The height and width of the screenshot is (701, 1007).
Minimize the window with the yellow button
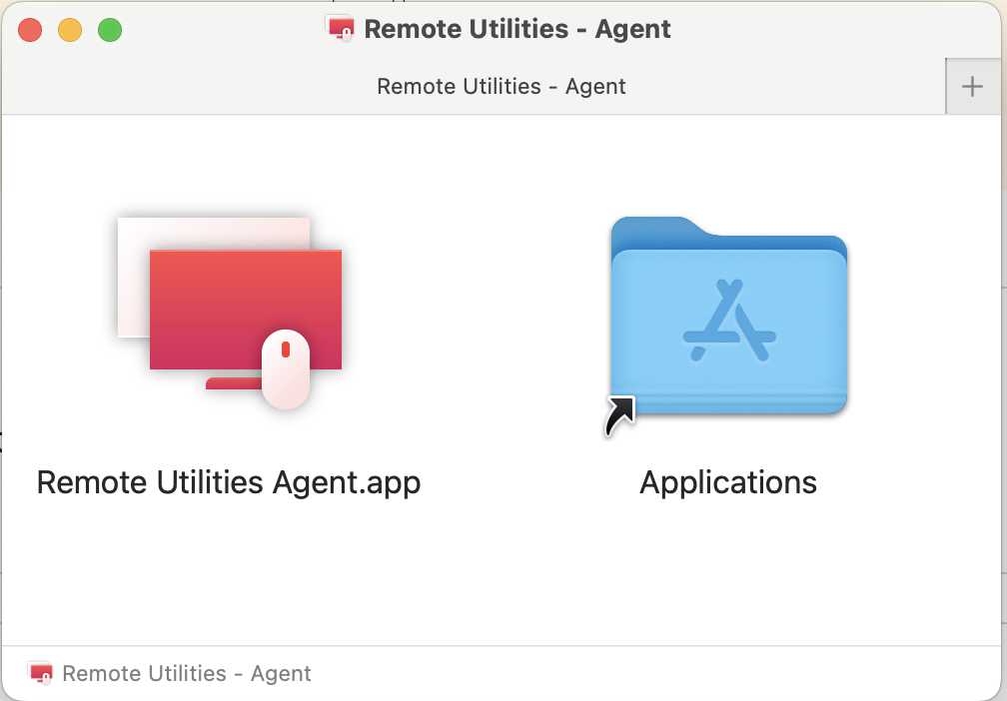point(70,30)
